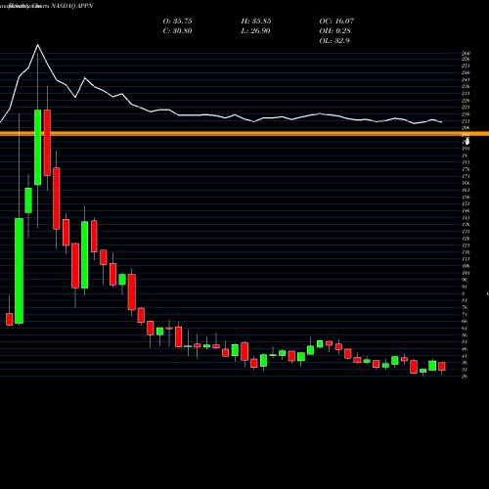This screenshot has width=489, height=489.
Task: Select the close value "C: 30.80"
Action: (177, 31)
